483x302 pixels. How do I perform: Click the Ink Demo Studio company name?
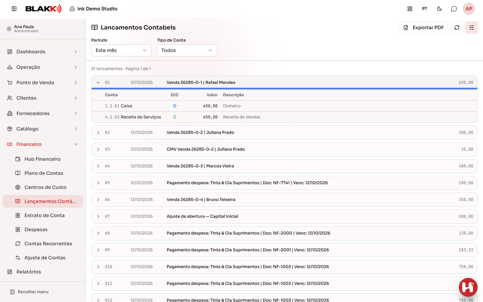(97, 9)
